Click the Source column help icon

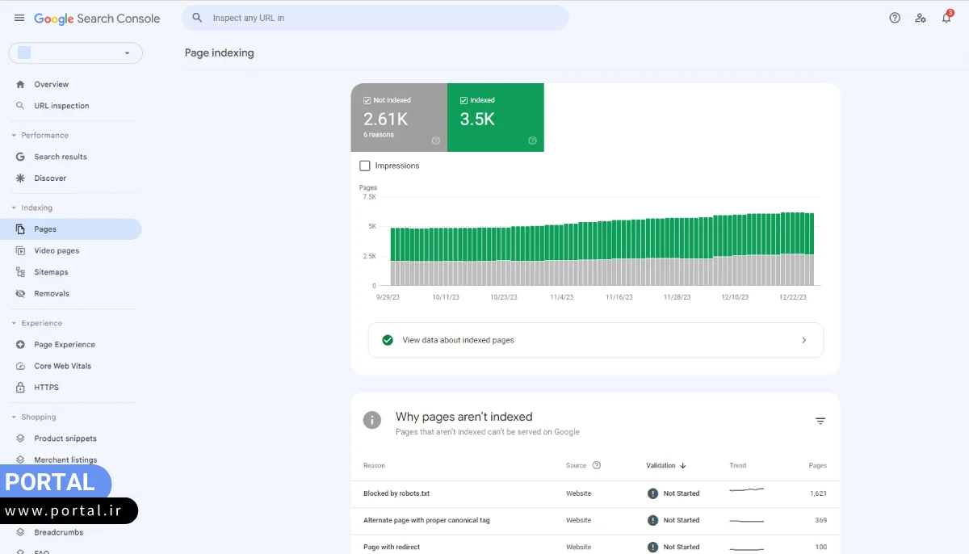pos(597,465)
